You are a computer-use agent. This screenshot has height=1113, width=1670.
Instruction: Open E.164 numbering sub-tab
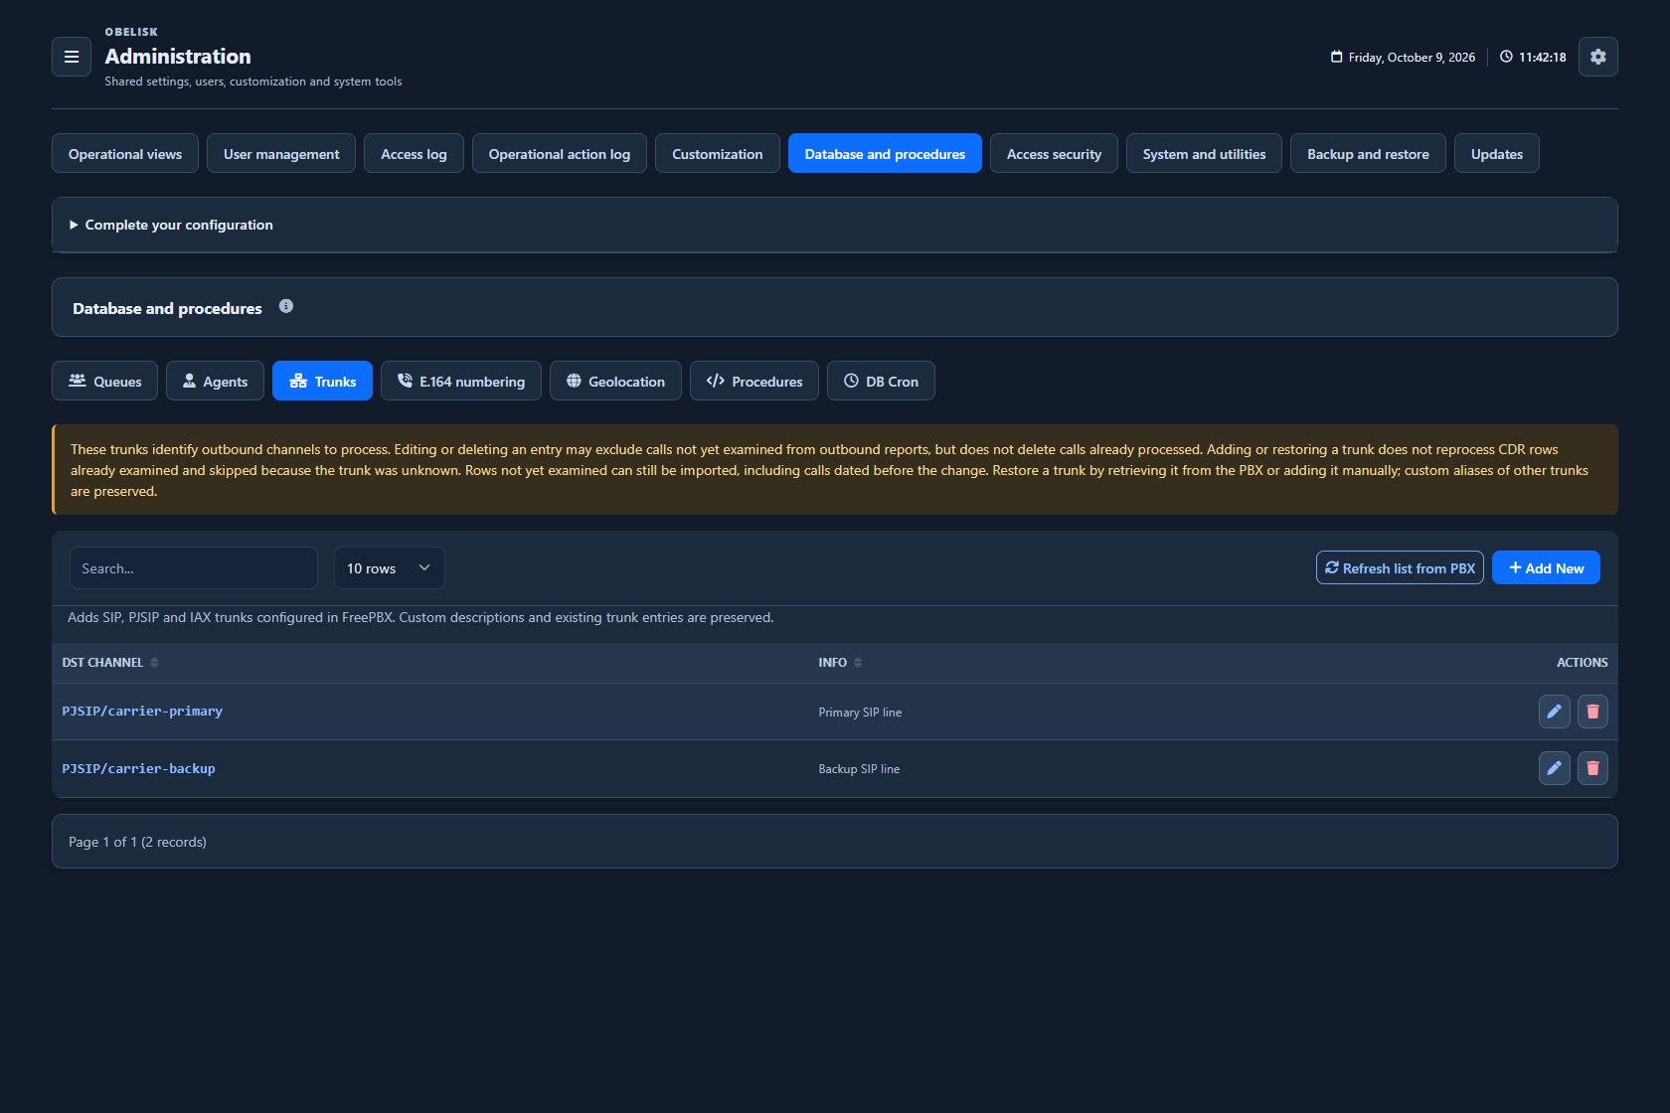click(x=461, y=381)
